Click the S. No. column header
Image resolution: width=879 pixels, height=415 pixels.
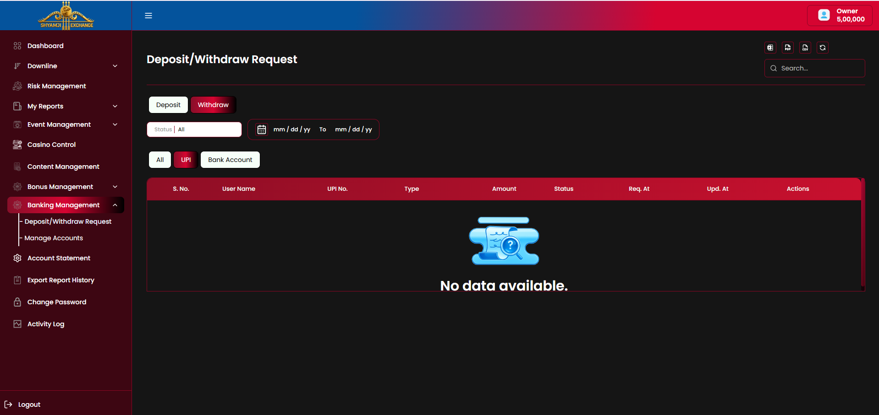(x=181, y=189)
